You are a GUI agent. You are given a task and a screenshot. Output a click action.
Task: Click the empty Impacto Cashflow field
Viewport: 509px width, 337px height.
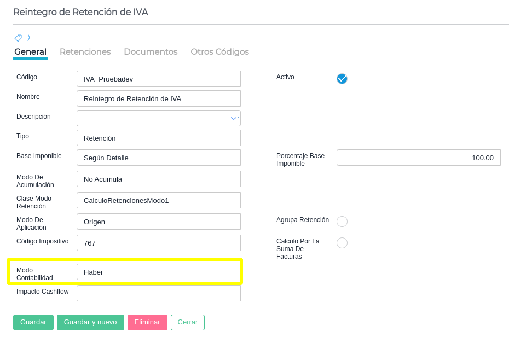159,293
